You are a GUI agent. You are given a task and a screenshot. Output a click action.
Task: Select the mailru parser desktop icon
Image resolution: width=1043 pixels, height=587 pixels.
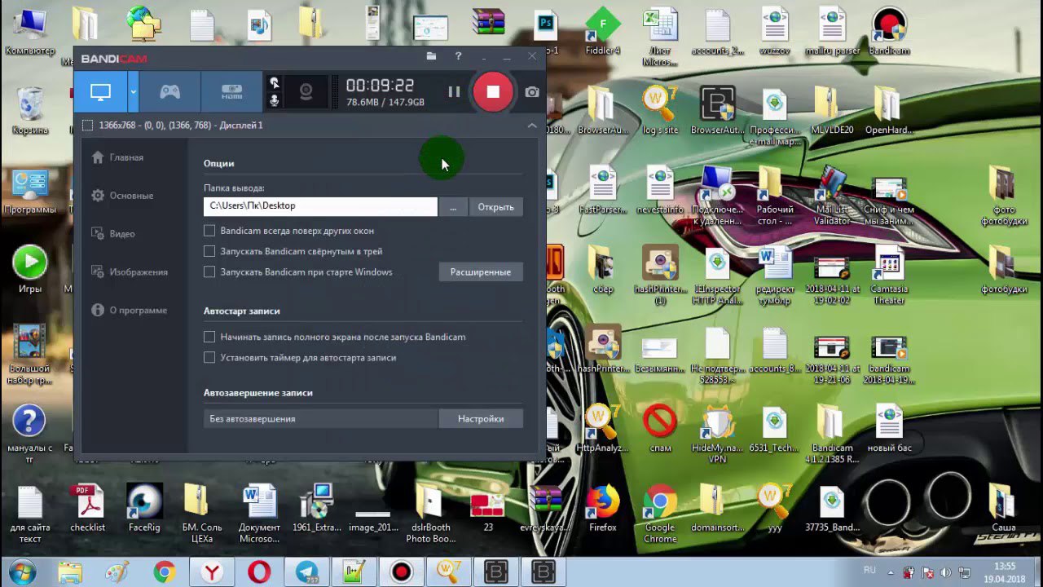[832, 33]
